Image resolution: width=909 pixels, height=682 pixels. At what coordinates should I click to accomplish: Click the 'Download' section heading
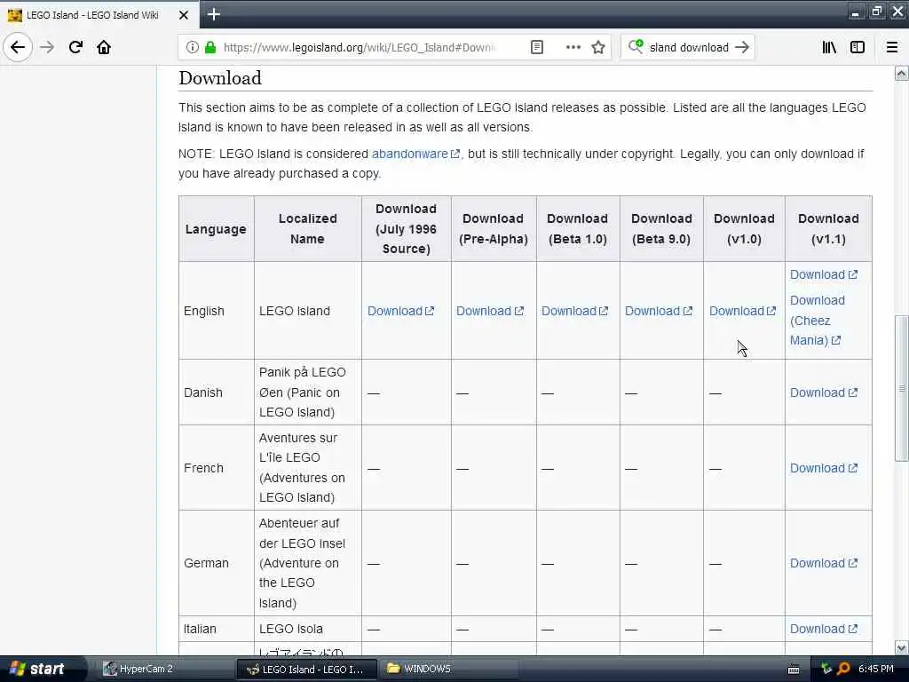pos(220,78)
